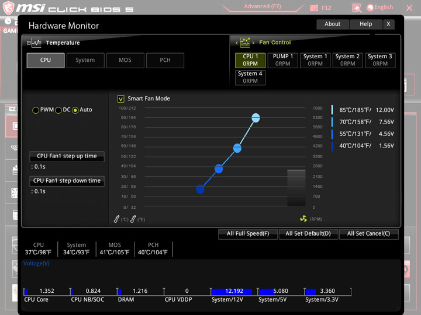This screenshot has width=421, height=315.
Task: Choose System 2 fan control
Action: [x=348, y=60]
